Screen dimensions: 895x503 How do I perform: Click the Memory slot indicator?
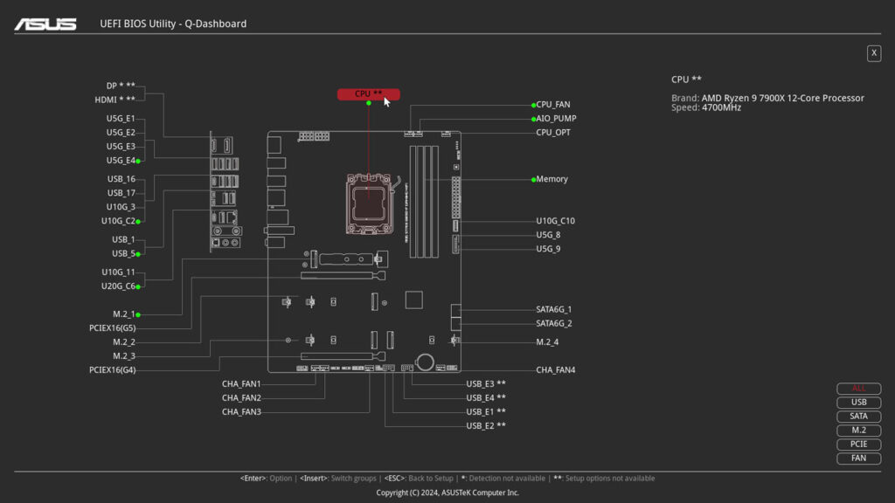point(552,178)
